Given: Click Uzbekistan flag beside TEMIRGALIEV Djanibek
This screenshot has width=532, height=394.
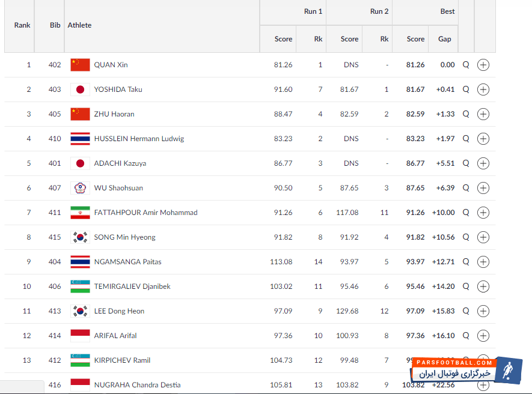Looking at the screenshot, I should click(x=80, y=286).
